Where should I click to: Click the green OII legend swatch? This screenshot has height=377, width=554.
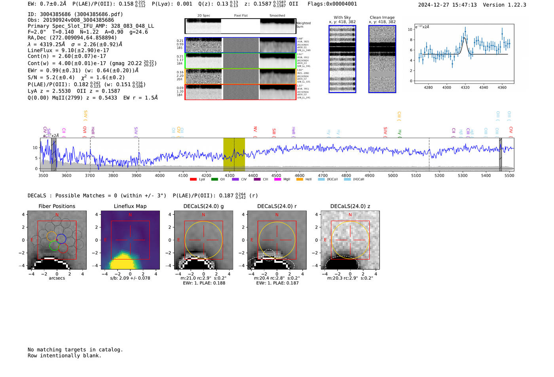214,179
